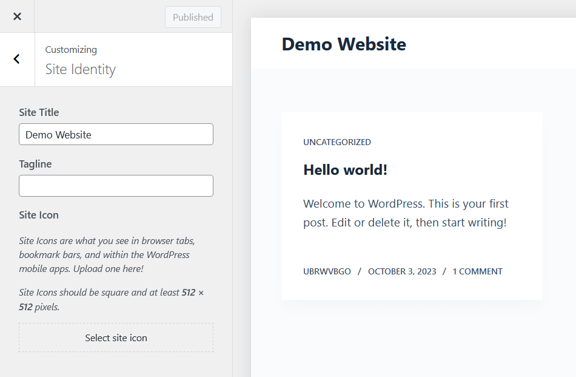
Task: Click the Customizing breadcrumb text
Action: click(x=71, y=50)
